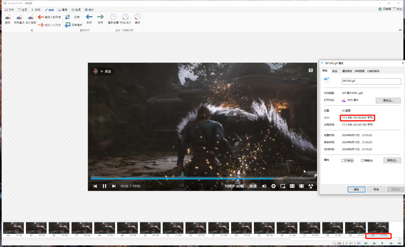405x247 pixels.
Task: Click the frame list right scroll arrow
Action: pyautogui.click(x=401, y=239)
